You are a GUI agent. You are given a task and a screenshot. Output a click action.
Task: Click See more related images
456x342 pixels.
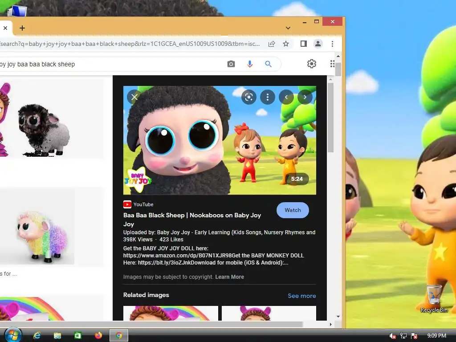302,296
